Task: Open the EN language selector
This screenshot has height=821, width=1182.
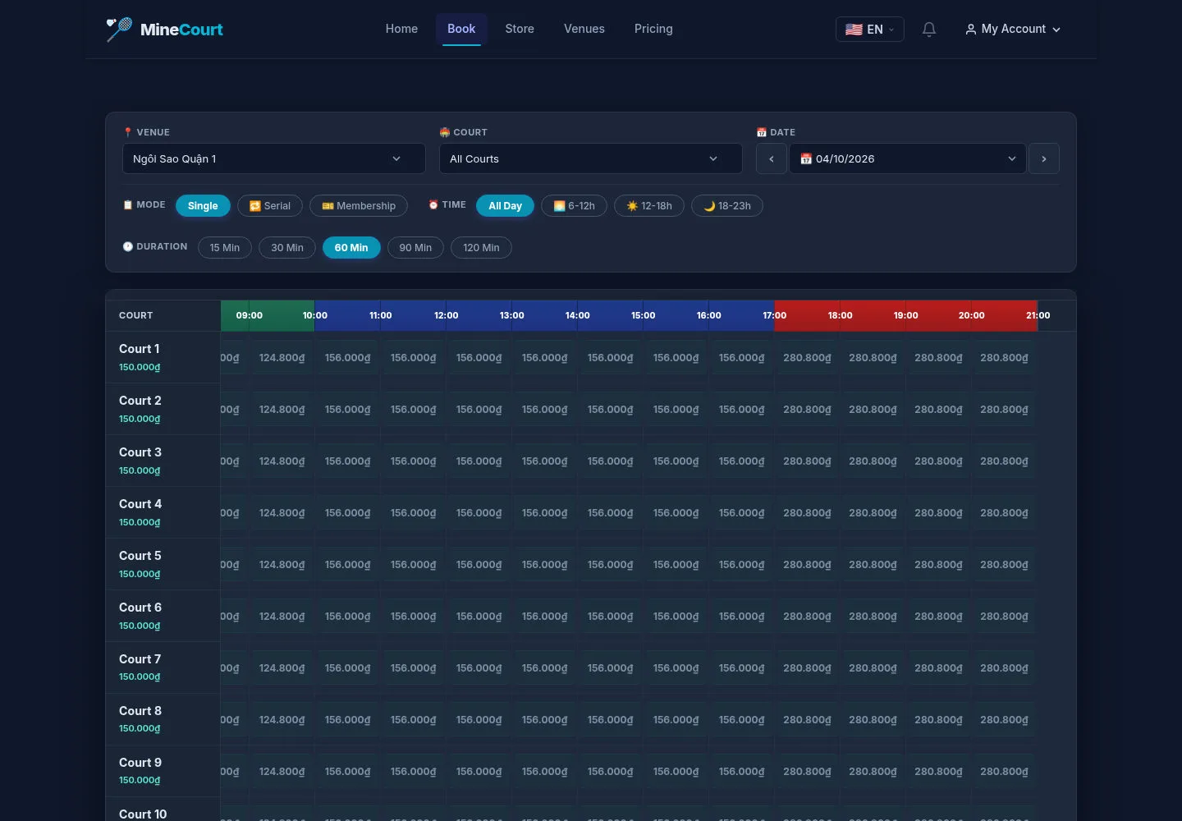Action: coord(870,30)
